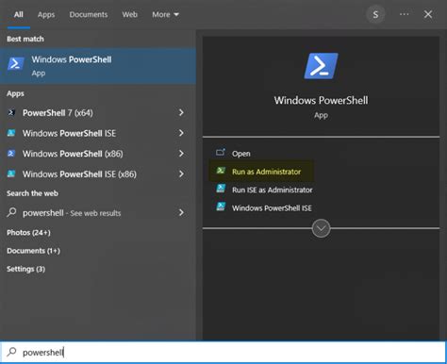
Task: Expand the Windows PowerShell (x86) chevron
Action: pos(181,154)
